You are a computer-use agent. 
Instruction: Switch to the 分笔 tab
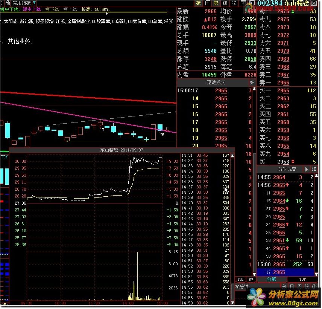pos(271,279)
